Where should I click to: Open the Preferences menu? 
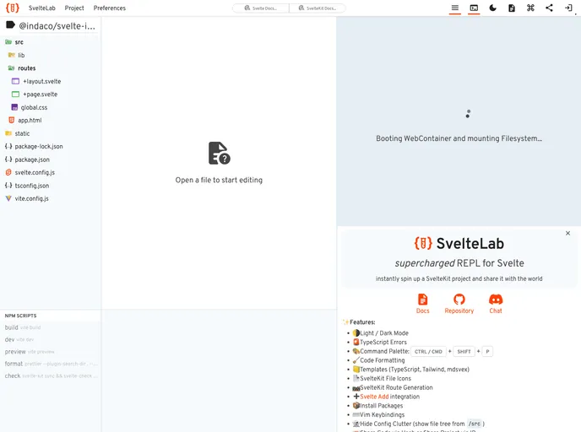tap(109, 8)
